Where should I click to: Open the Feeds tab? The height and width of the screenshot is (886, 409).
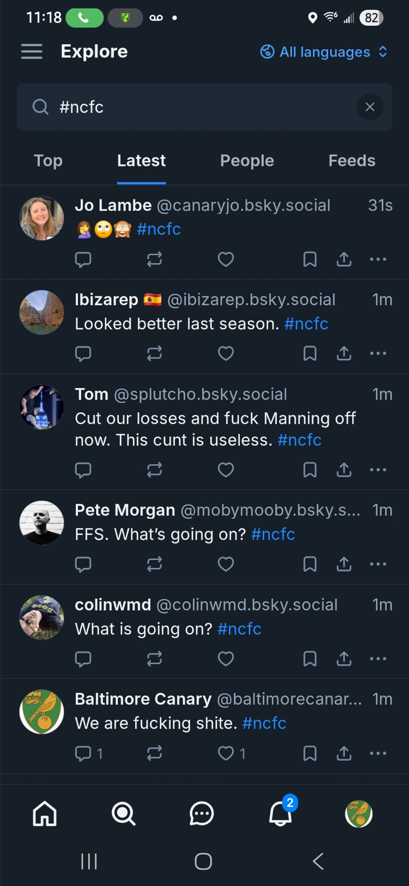[x=352, y=160]
